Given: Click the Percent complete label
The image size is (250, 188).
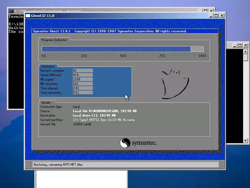Looking at the screenshot, I should [52, 70].
